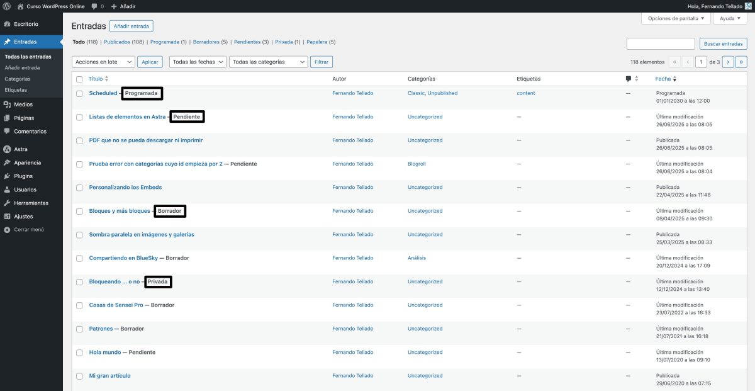755x391 pixels.
Task: Check the box for Mi gran artículo
Action: [x=79, y=376]
